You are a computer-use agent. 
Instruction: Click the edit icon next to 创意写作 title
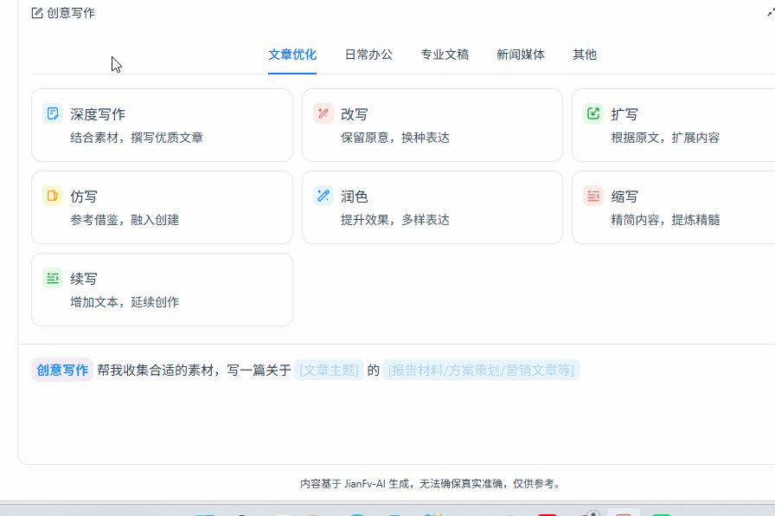click(x=35, y=13)
